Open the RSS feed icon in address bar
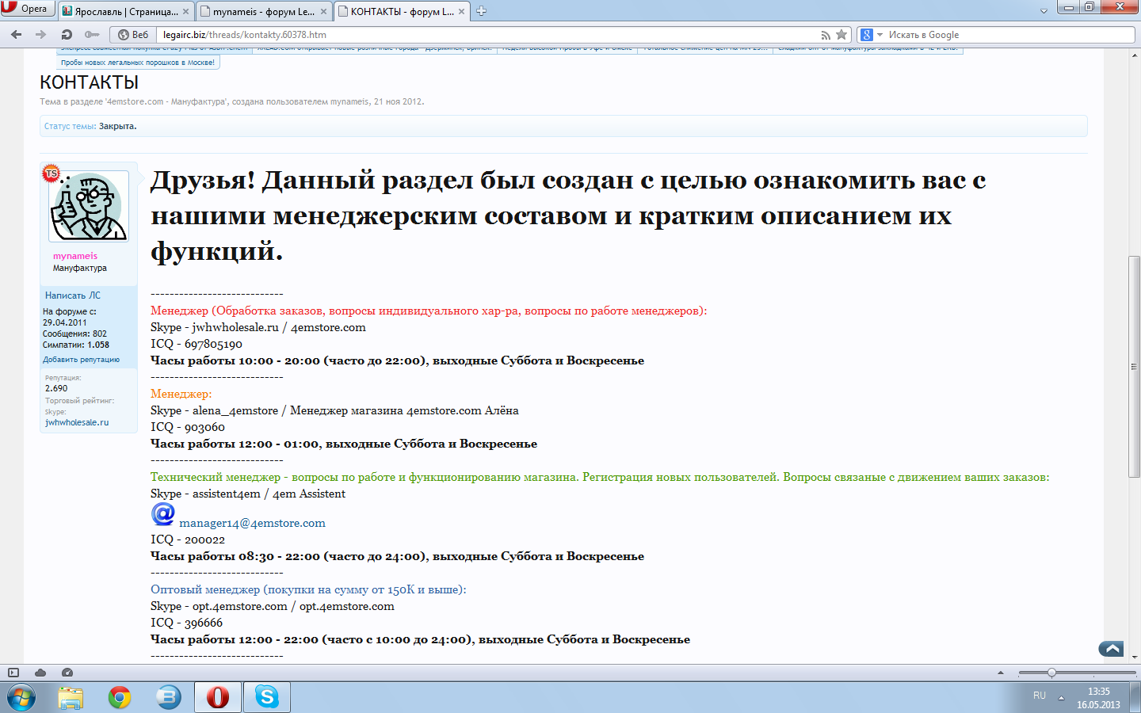This screenshot has height=713, width=1141. pyautogui.click(x=826, y=35)
